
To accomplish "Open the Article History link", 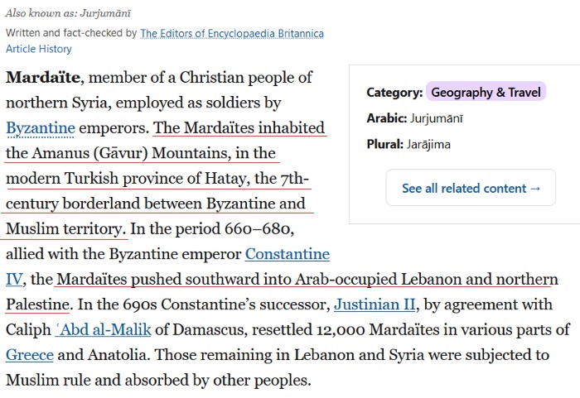I will pos(39,49).
